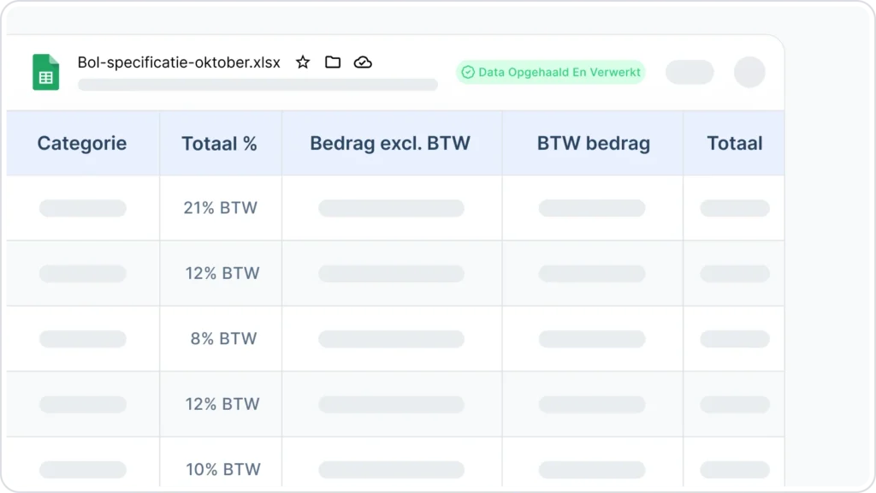This screenshot has width=876, height=493.
Task: Star the Bol-specificatie-oktober.xlsx document
Action: (x=303, y=62)
